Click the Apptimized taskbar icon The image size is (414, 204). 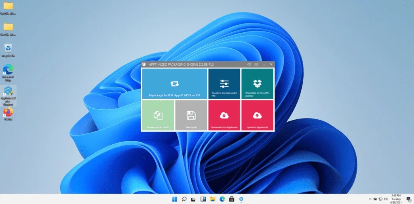pyautogui.click(x=241, y=199)
